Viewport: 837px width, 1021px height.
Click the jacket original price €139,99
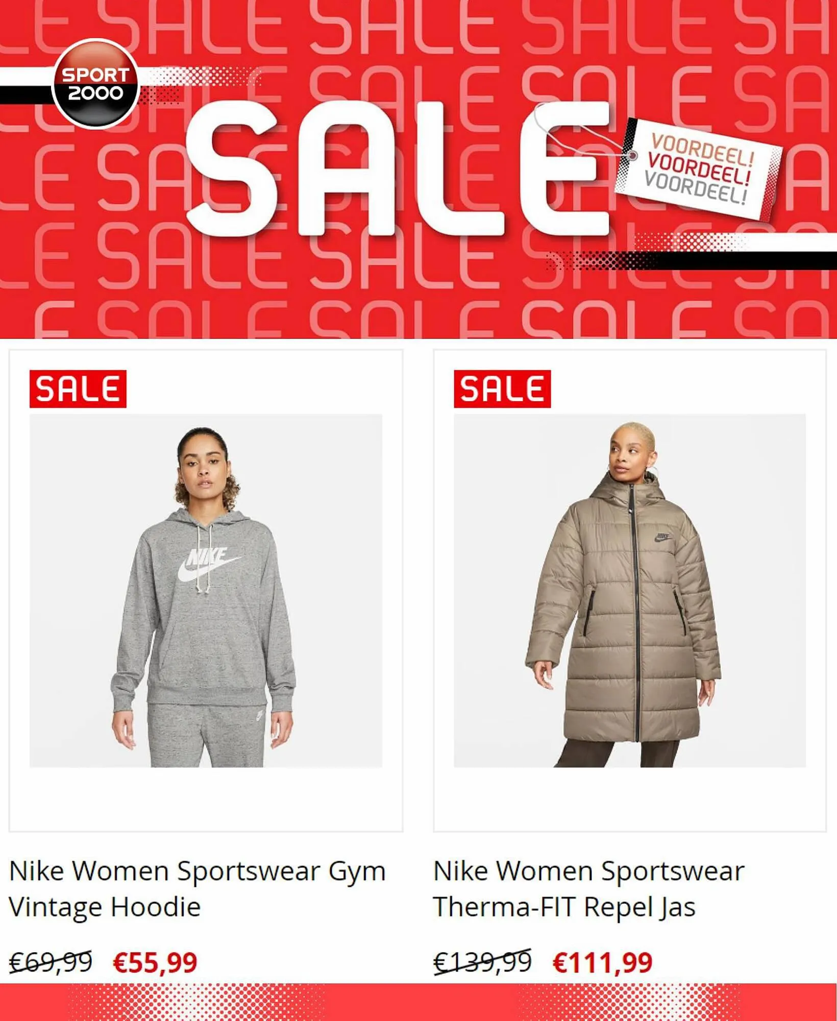[482, 963]
